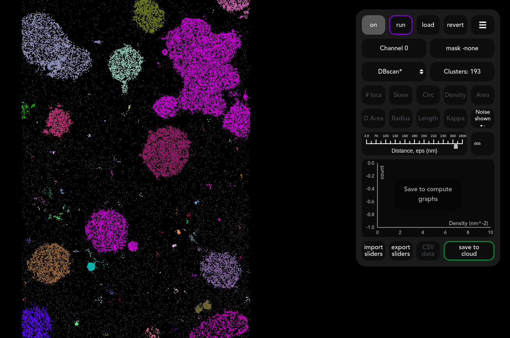Screen dimensions: 510x338
Task: Open the hamburger menu
Action: 482,25
